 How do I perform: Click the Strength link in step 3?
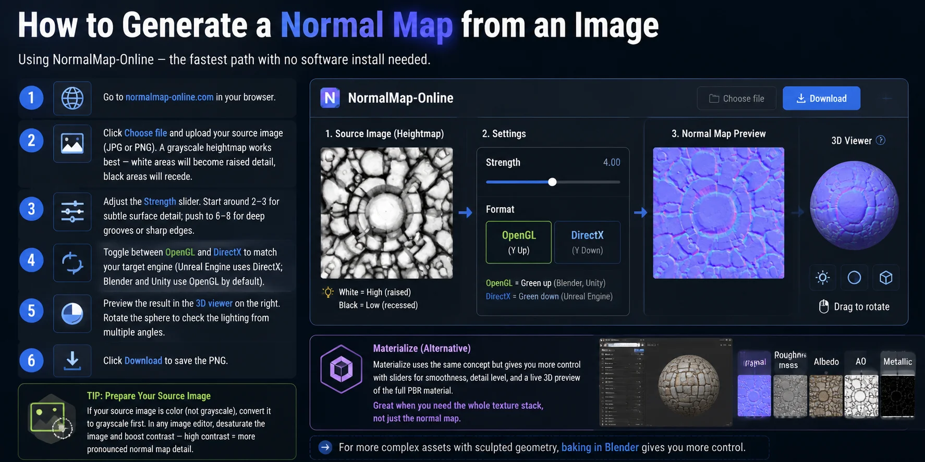160,202
